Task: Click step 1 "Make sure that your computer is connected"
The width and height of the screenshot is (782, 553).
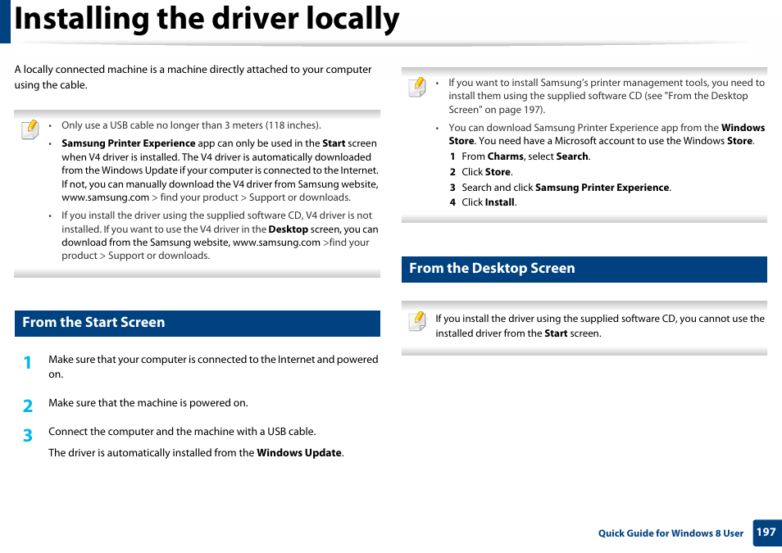Action: (213, 366)
